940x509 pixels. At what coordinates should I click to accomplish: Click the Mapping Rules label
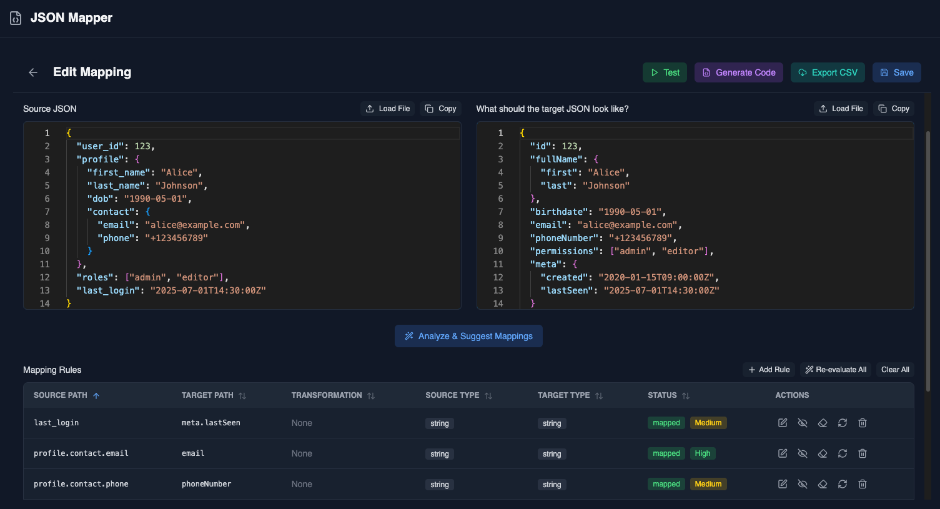click(x=52, y=370)
